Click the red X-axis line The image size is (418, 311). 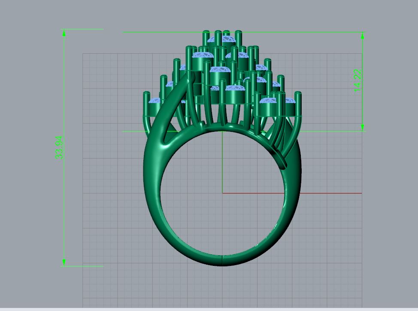(292, 193)
